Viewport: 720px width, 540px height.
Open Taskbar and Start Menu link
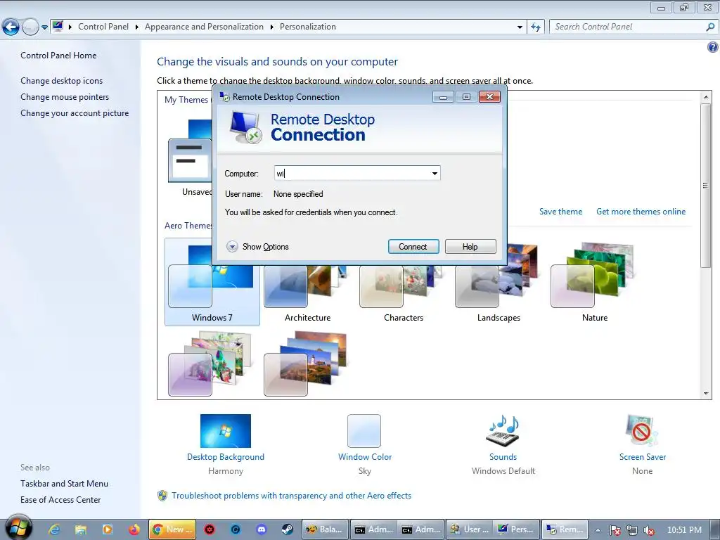(64, 484)
